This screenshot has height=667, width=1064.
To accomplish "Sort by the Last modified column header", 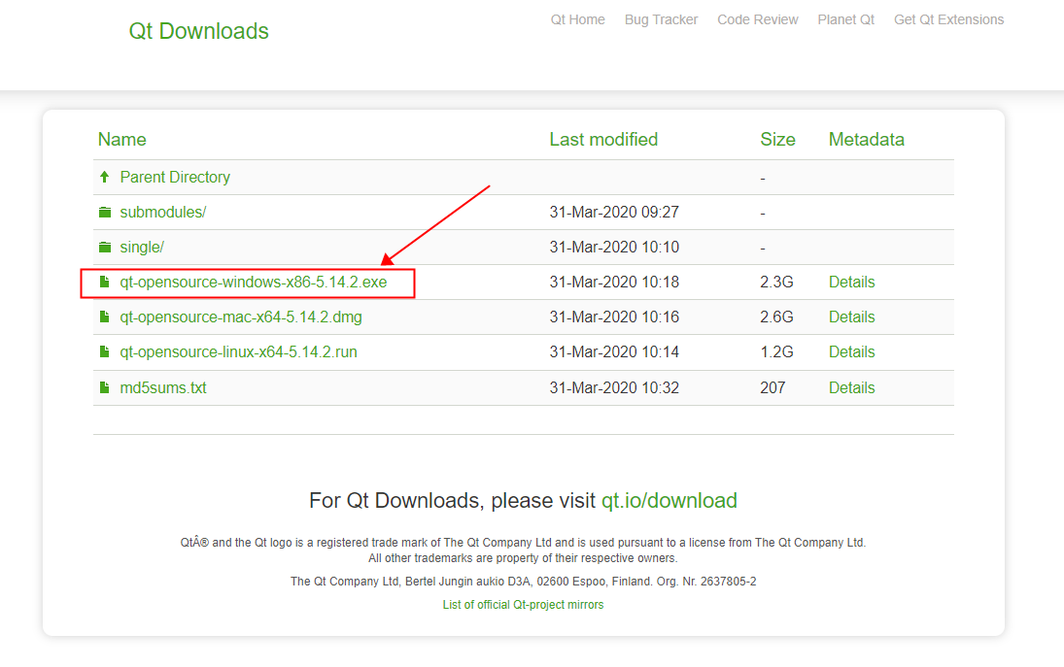I will point(603,140).
